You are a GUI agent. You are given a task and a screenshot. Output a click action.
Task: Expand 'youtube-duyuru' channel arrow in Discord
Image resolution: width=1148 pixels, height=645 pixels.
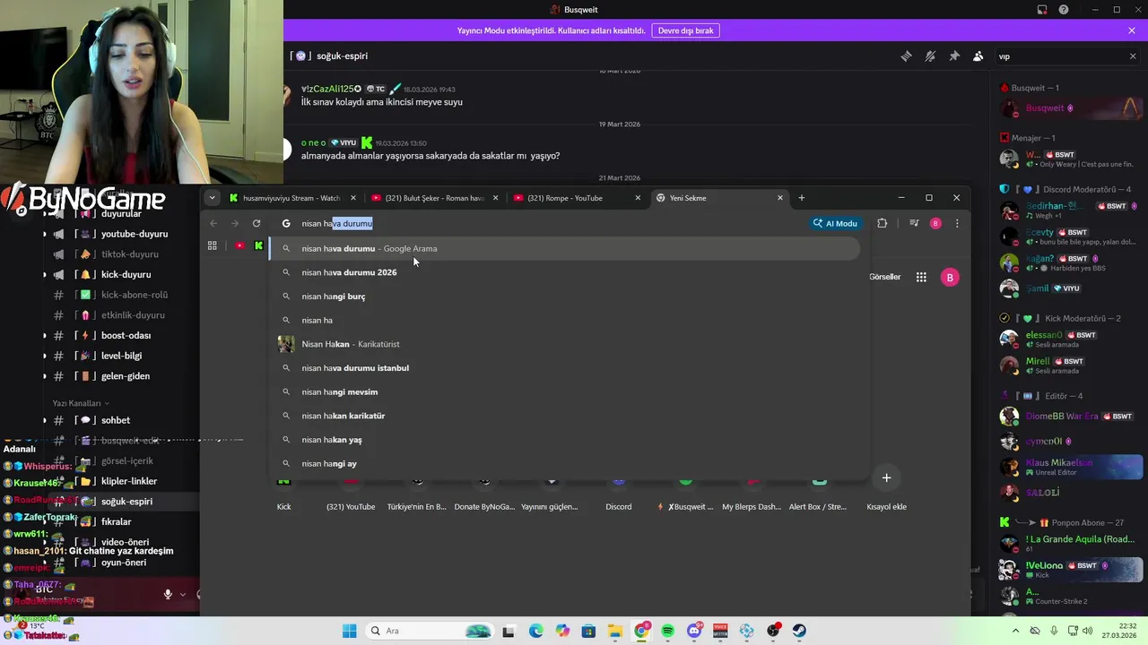(45, 234)
